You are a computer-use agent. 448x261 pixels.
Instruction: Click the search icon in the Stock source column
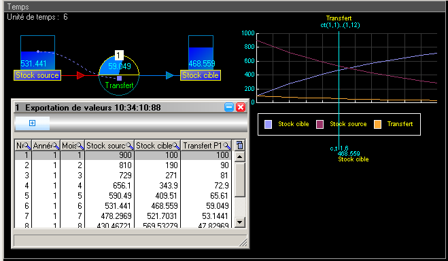tap(130, 146)
